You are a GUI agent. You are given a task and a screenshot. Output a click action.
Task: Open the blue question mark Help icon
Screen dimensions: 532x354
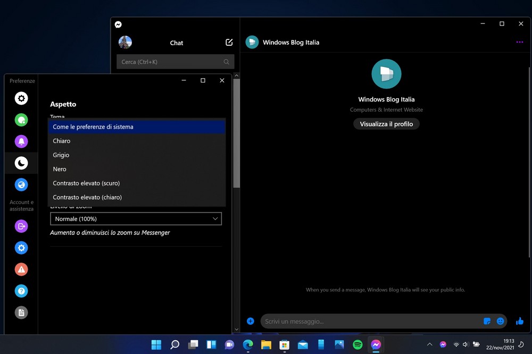pyautogui.click(x=21, y=291)
